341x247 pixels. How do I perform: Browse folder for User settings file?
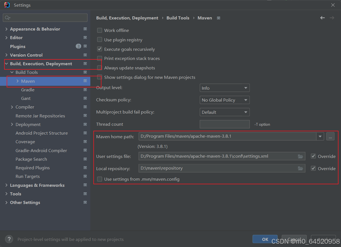[x=300, y=156]
